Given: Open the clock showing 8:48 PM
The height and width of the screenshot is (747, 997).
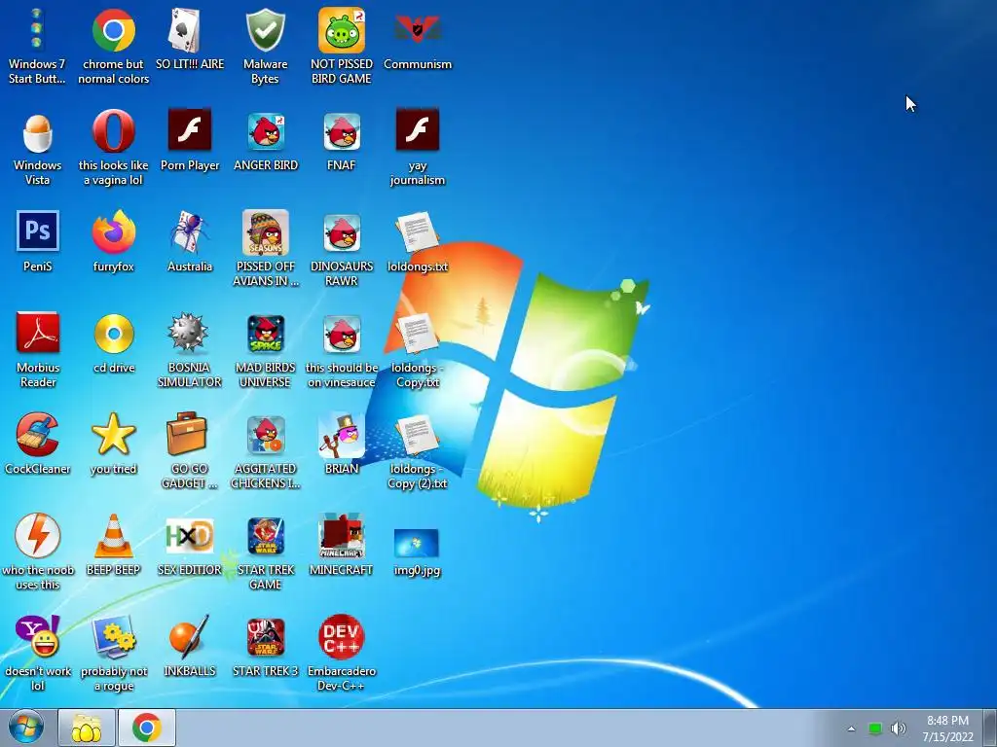Looking at the screenshot, I should (x=947, y=729).
